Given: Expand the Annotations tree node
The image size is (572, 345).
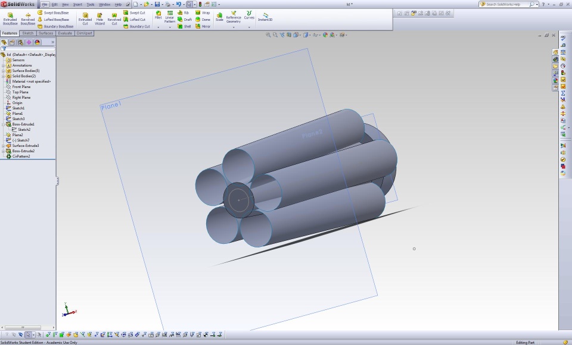Looking at the screenshot, I should tap(4, 65).
